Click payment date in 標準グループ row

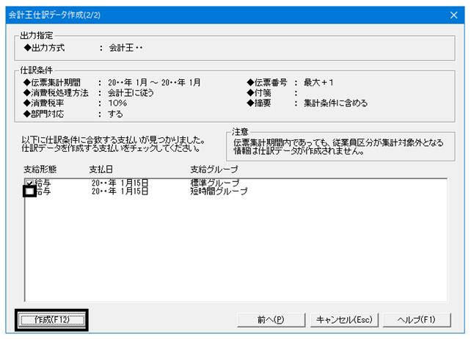[120, 183]
